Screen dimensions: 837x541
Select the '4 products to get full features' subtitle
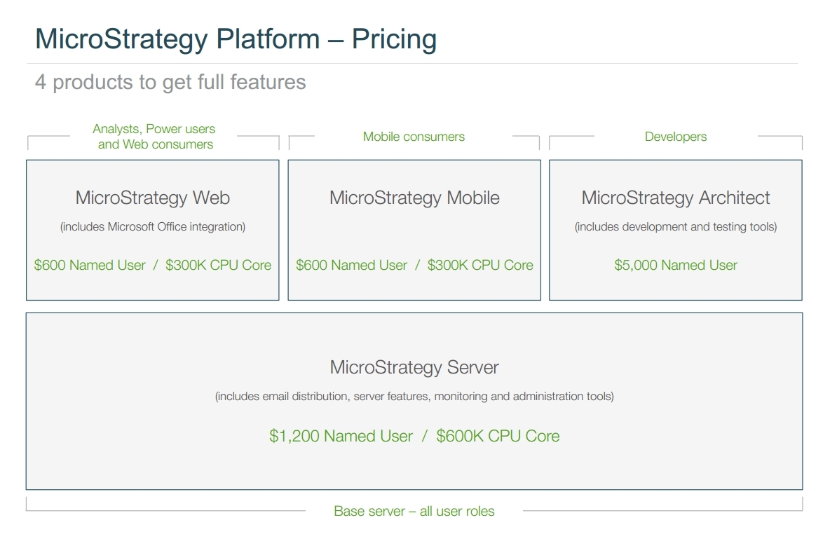pos(170,82)
